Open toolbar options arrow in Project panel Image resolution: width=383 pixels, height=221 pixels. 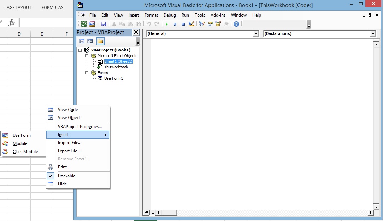point(138,42)
